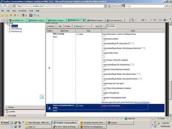Open the Log Handler panel

(25, 112)
